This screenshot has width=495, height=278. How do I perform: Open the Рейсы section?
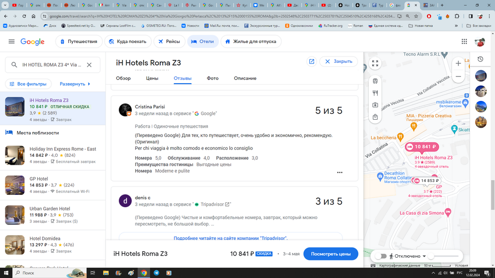169,42
